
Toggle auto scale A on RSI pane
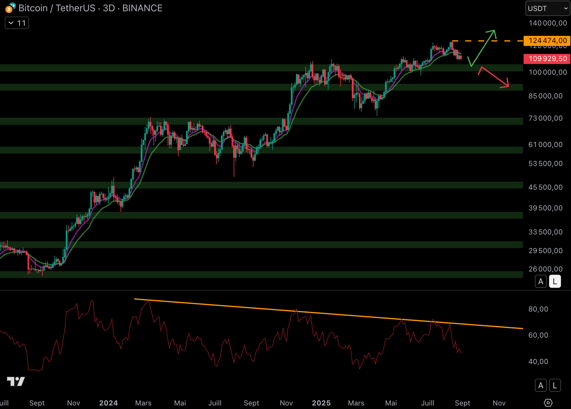(x=540, y=385)
